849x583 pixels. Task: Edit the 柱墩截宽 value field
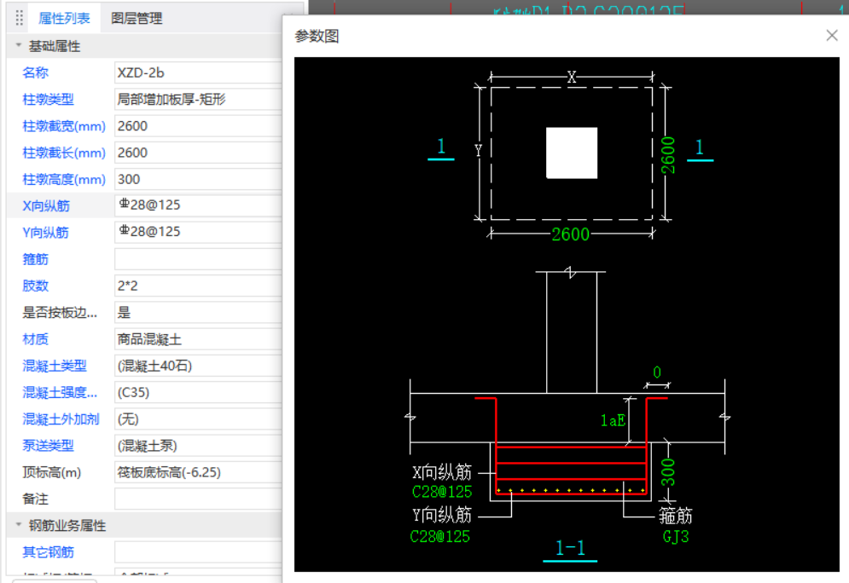[x=198, y=125]
